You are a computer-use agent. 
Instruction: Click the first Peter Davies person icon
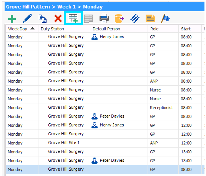(x=95, y=116)
